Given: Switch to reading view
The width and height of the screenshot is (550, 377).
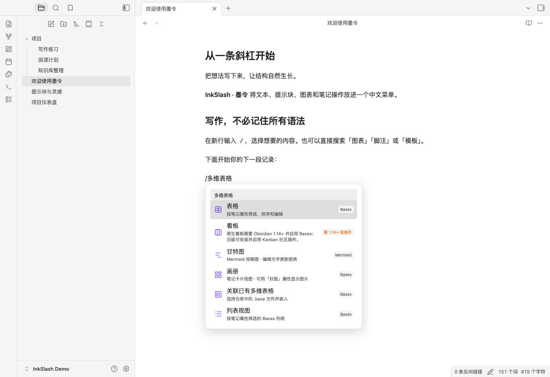Looking at the screenshot, I should (x=529, y=23).
